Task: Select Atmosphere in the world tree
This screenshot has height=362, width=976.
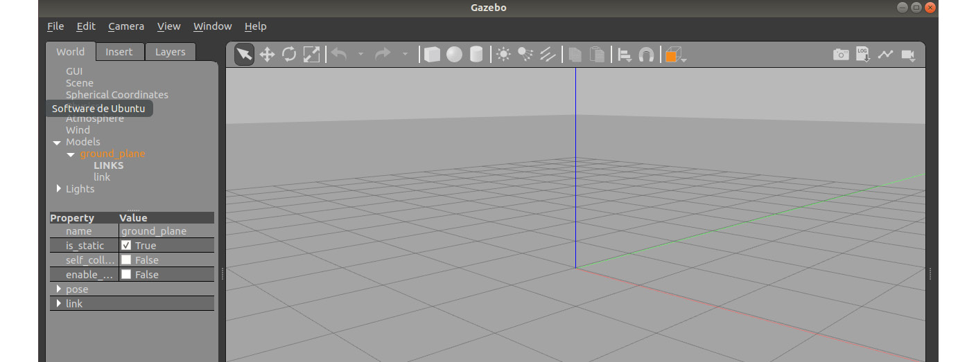Action: [95, 118]
